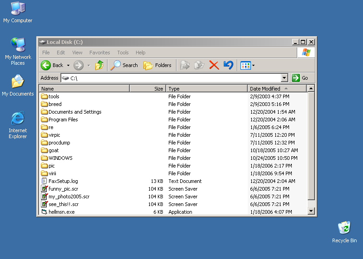Sort by the Date Modified column header
This screenshot has width=363, height=259.
point(277,88)
